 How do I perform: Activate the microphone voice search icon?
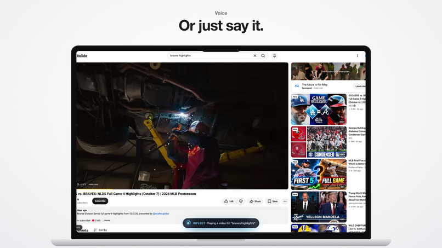(x=274, y=56)
